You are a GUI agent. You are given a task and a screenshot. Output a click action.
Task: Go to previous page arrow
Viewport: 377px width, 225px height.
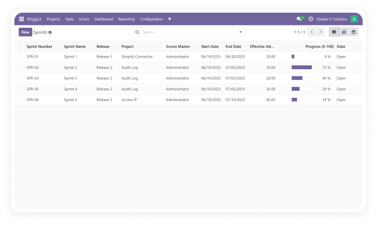tap(311, 32)
